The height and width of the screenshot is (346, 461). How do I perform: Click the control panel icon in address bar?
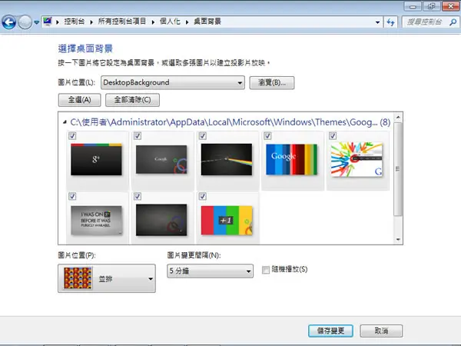48,22
